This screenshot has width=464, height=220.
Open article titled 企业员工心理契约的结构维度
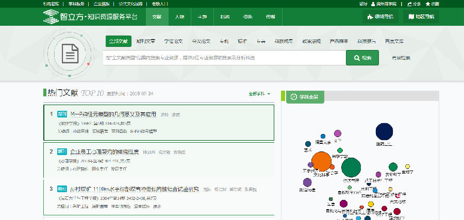pyautogui.click(x=105, y=152)
